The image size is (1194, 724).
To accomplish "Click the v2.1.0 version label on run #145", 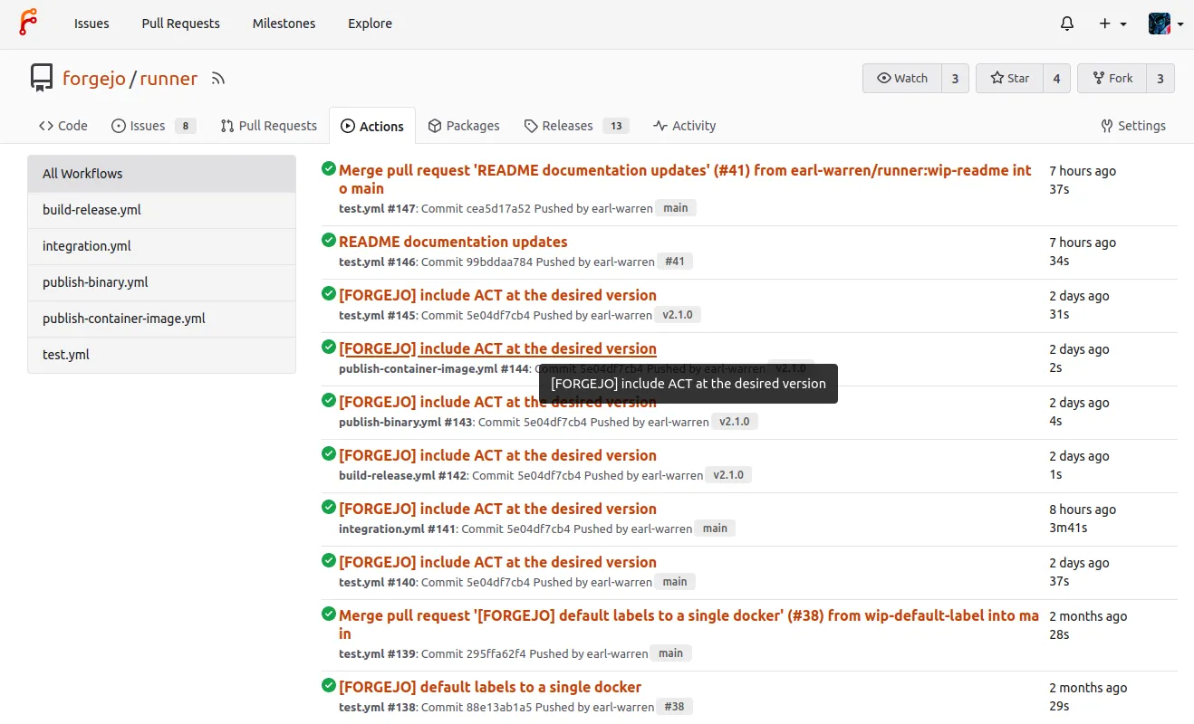I will [x=678, y=314].
